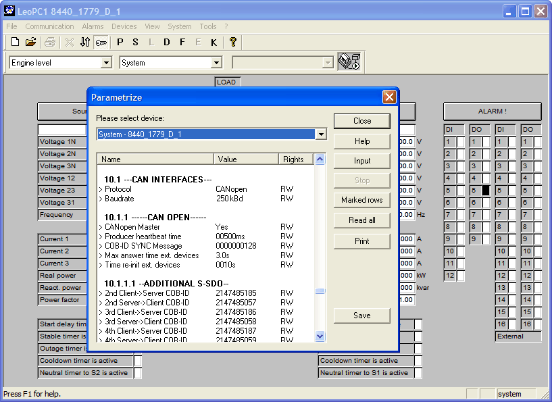This screenshot has width=552, height=402.
Task: Click the system status bar entry
Action: tap(516, 394)
